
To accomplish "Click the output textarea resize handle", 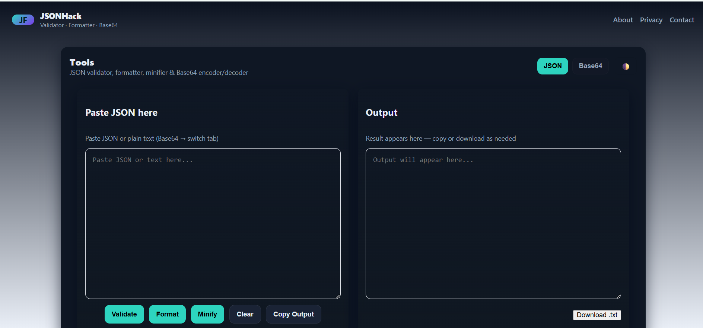I will pos(618,296).
